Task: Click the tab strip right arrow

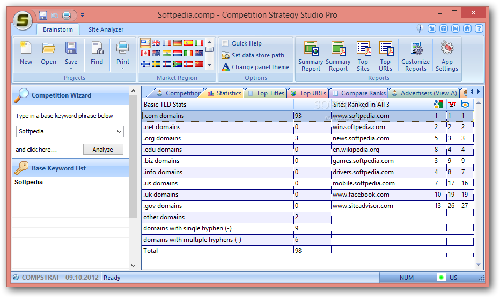Action: tap(479, 92)
